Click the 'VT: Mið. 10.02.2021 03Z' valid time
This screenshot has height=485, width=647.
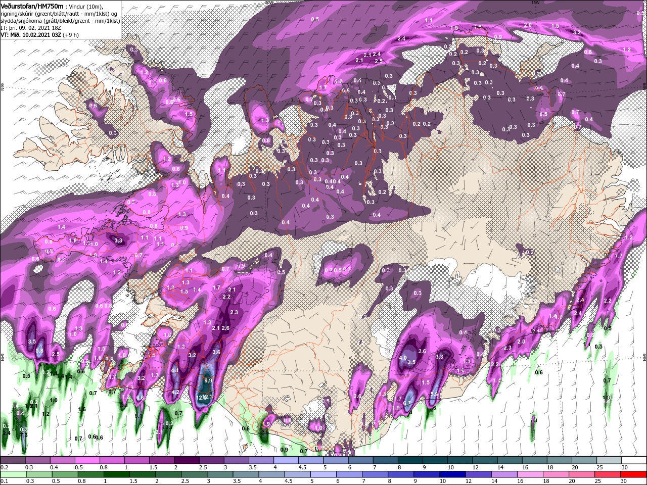31,35
